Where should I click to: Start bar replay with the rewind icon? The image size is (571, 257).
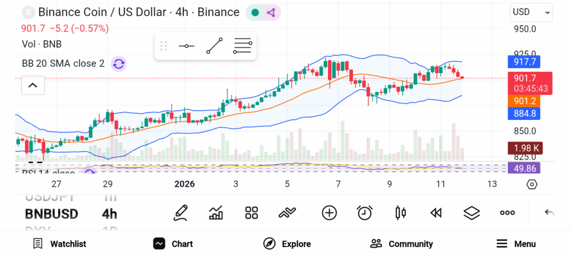click(x=436, y=212)
